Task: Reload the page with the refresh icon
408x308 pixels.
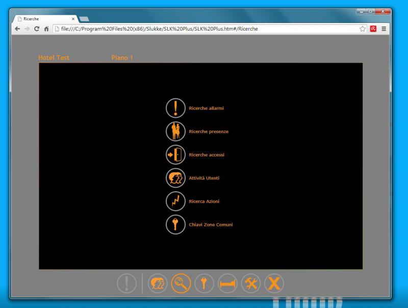Action: coord(37,29)
